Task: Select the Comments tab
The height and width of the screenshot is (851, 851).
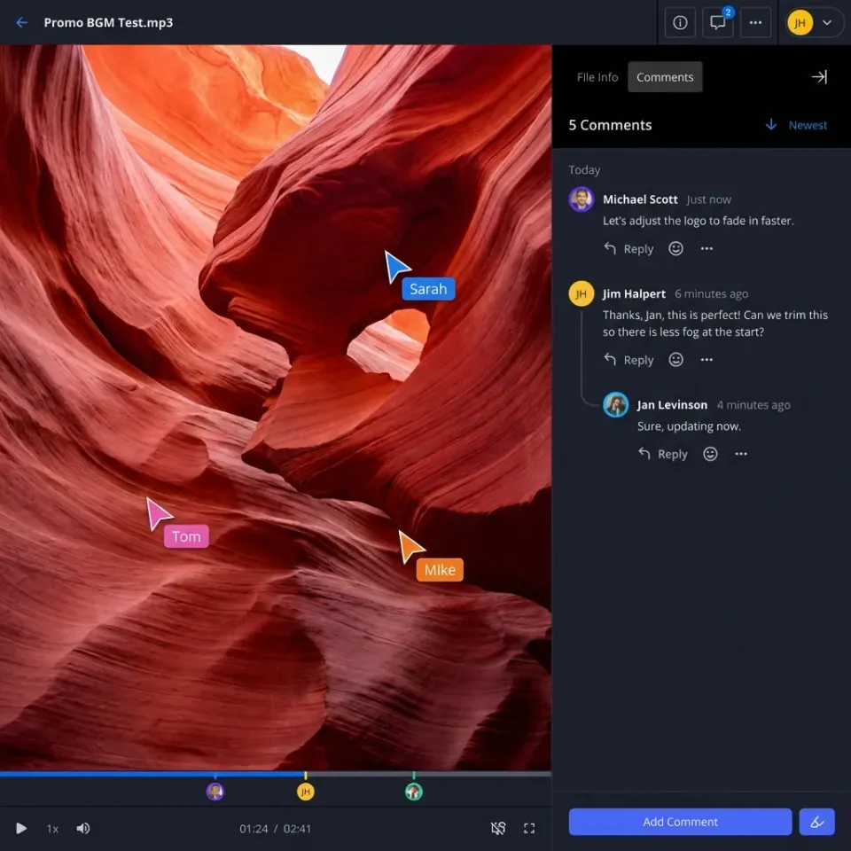Action: [665, 77]
